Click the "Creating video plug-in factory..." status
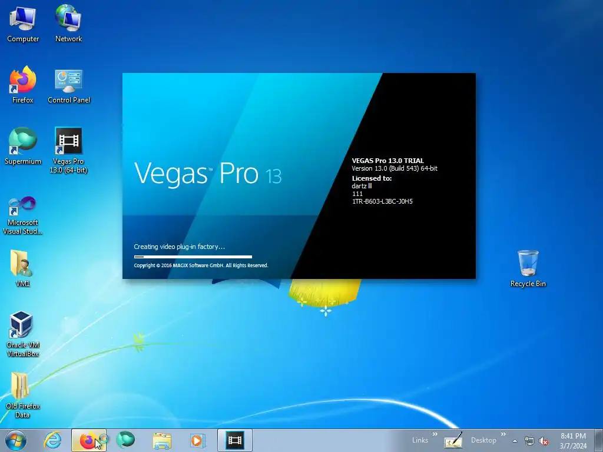This screenshot has width=603, height=452. (x=179, y=247)
